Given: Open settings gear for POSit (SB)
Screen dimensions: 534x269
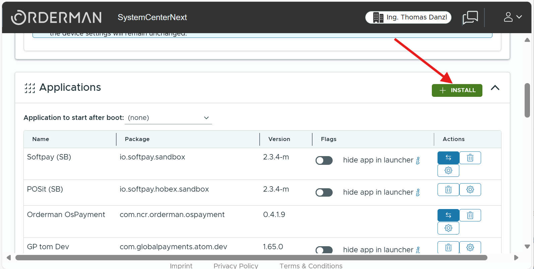Looking at the screenshot, I should (x=470, y=190).
